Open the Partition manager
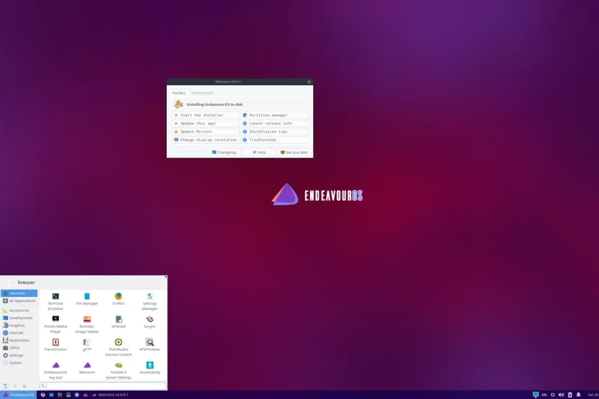This screenshot has width=599, height=399. click(x=267, y=115)
